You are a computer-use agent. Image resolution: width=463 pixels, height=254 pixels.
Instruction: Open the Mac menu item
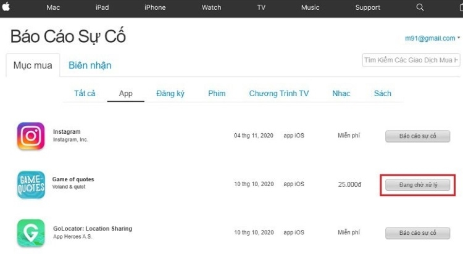pyautogui.click(x=53, y=7)
